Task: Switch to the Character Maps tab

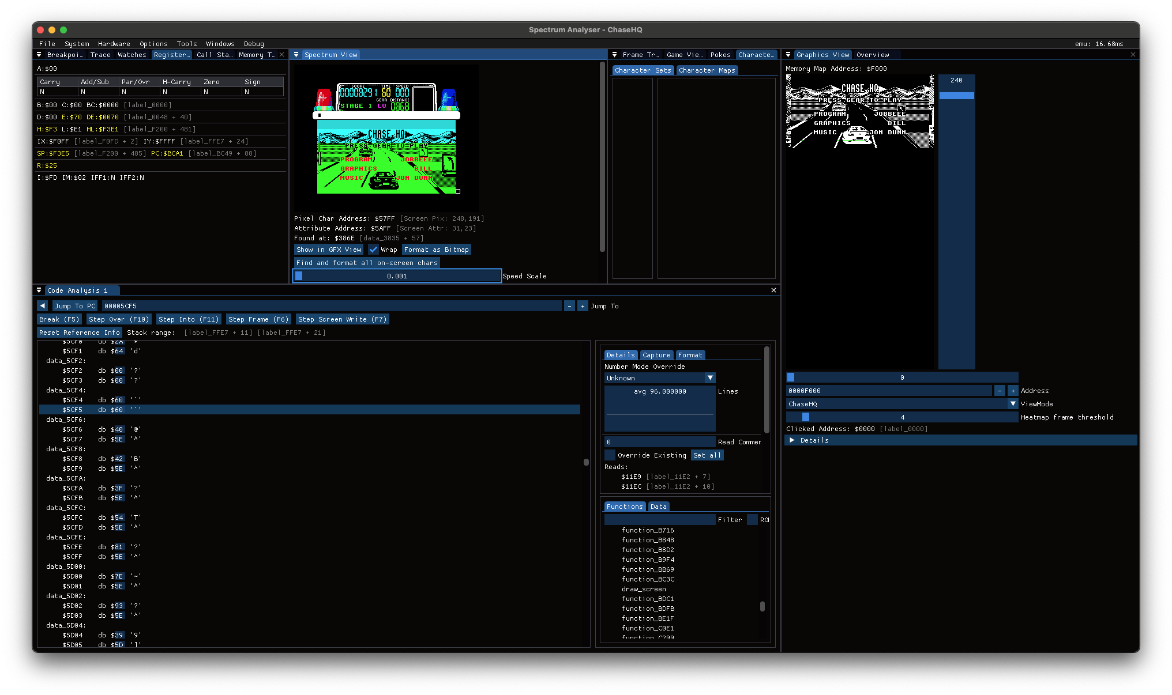Action: pyautogui.click(x=707, y=70)
